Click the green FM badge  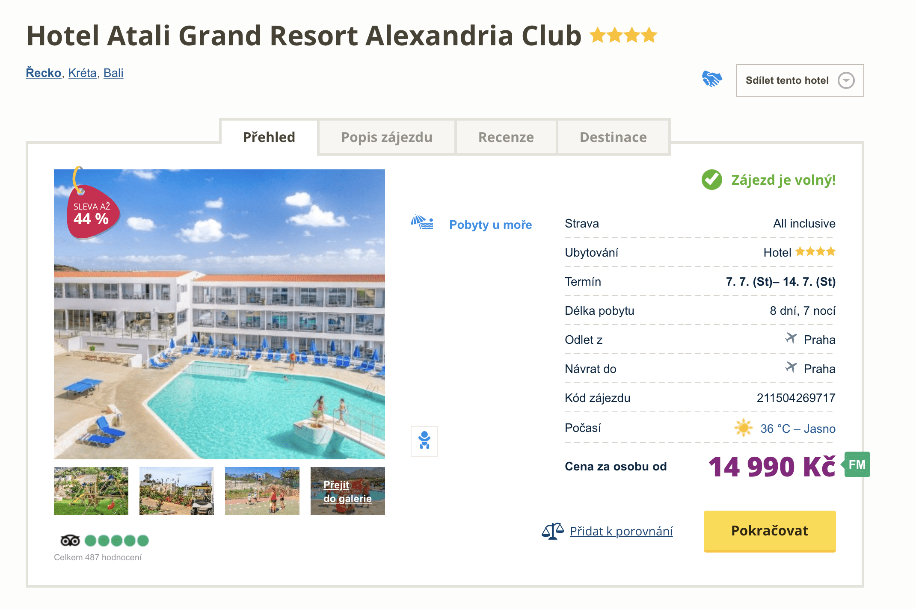pyautogui.click(x=857, y=464)
